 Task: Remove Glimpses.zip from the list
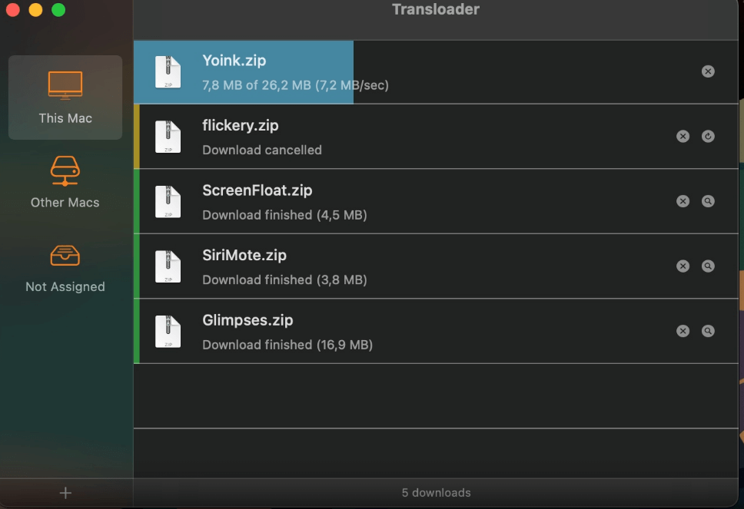[683, 331]
